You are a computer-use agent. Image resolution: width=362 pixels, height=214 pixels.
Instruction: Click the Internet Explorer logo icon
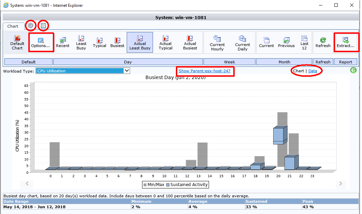pos(6,5)
